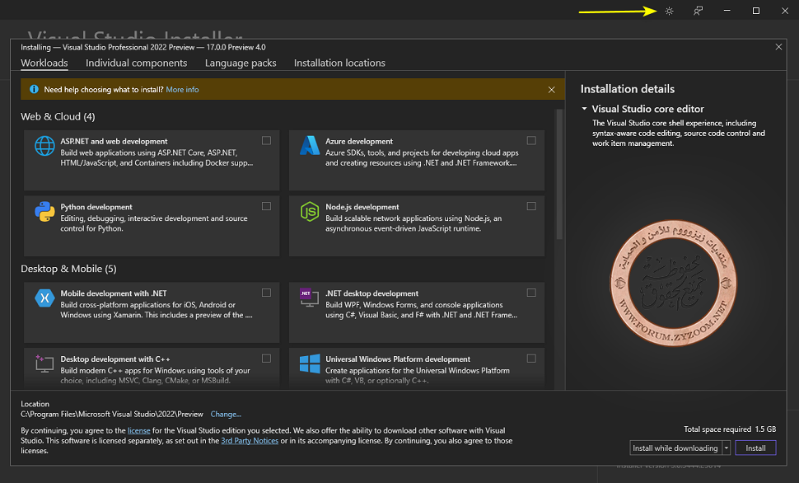Viewport: 799px width, 483px height.
Task: Click the Node.js hexagon icon
Action: pyautogui.click(x=310, y=211)
